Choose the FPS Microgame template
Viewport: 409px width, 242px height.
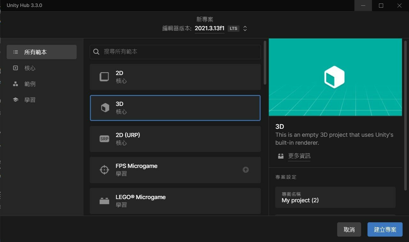click(175, 170)
